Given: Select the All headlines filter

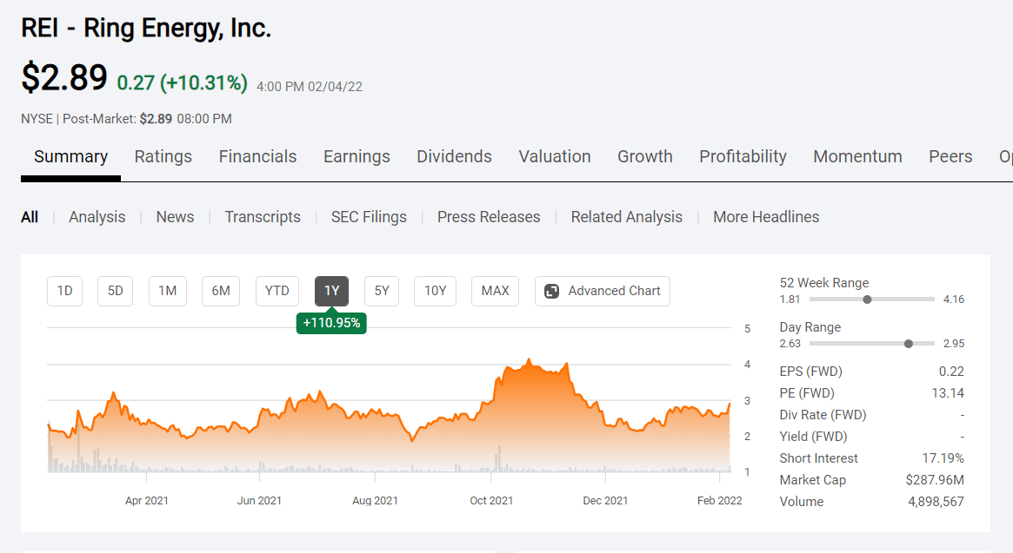Looking at the screenshot, I should pos(30,217).
